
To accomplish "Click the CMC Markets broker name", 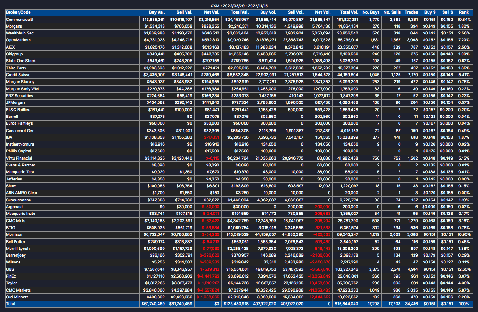I will coord(18,290).
